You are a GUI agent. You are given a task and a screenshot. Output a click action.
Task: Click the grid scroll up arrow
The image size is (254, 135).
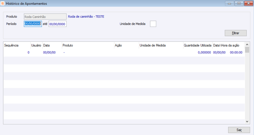click(x=247, y=45)
